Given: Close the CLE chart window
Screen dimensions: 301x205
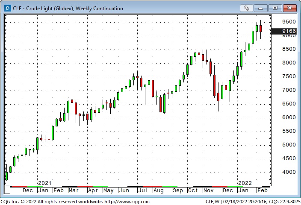Looking at the screenshot, I should 290,8.
